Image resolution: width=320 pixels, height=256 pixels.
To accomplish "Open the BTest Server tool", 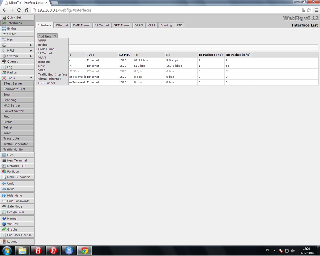I will click(17, 83).
